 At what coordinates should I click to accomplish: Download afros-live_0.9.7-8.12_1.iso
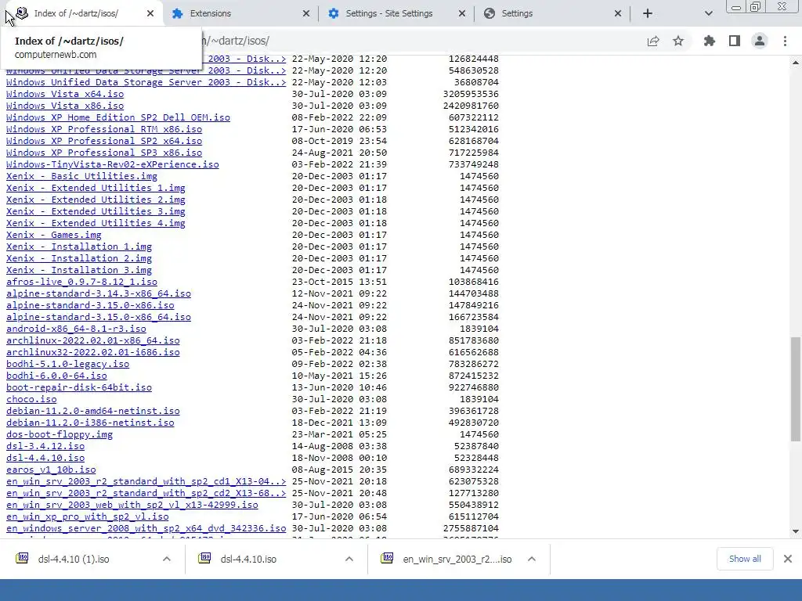click(x=81, y=282)
